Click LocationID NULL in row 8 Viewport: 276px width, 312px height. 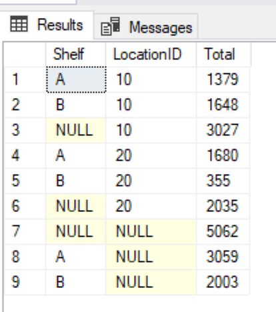click(x=151, y=257)
